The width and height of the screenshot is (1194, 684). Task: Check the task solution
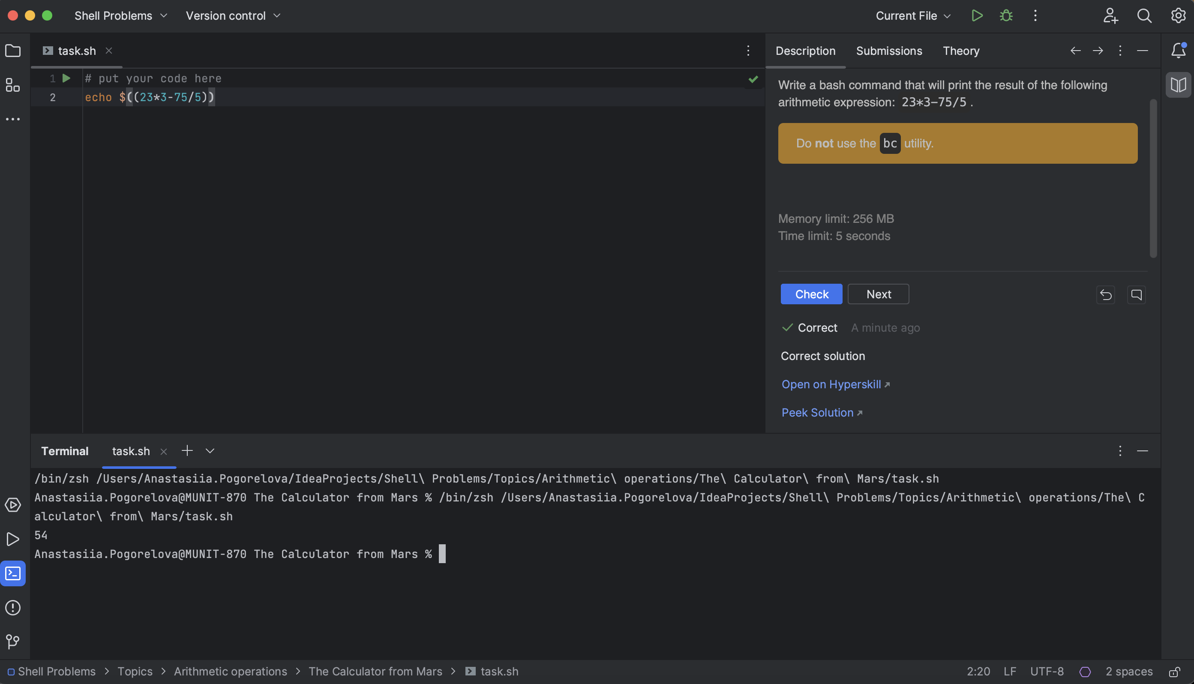tap(811, 294)
